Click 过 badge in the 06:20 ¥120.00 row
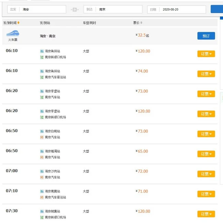Screen dimensions: 223x223 42,117
